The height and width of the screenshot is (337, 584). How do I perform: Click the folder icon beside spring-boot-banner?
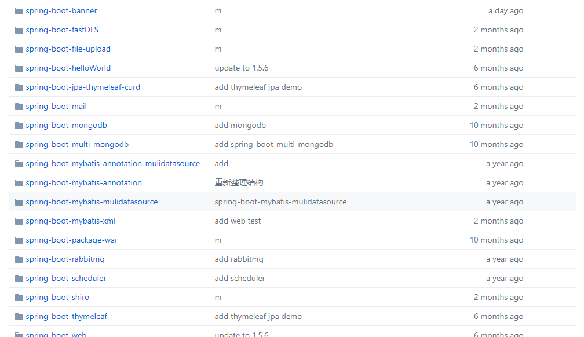pos(19,11)
